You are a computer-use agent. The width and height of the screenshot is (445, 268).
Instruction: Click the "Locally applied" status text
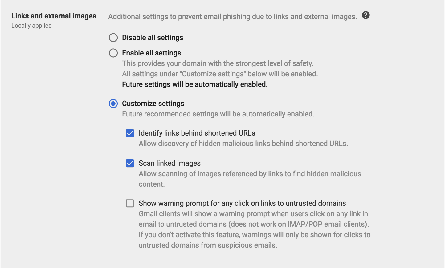coord(31,26)
